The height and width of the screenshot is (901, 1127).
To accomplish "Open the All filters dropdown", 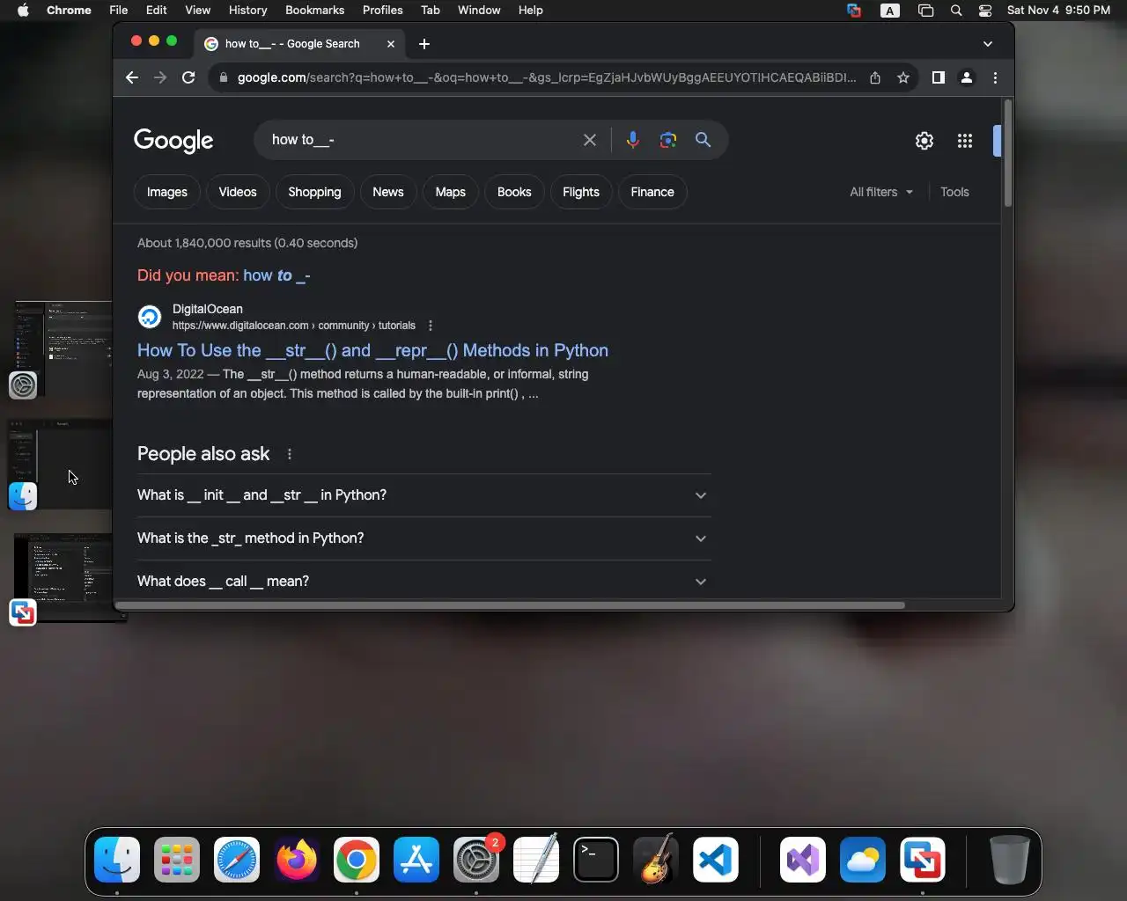I will 881,192.
